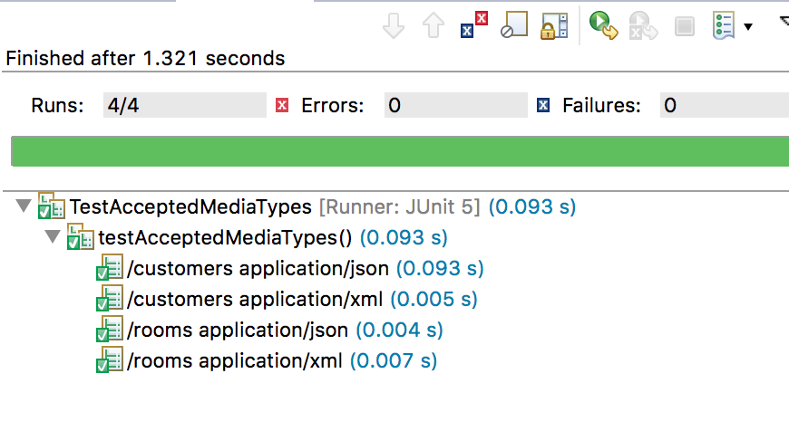Select /rooms application/xml test result
This screenshot has width=789, height=431.
pos(267,360)
